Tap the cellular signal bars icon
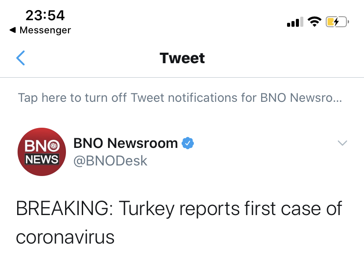Screen dimensions: 364x255 pyautogui.click(x=295, y=22)
